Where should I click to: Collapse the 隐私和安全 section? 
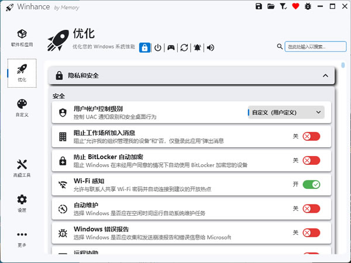[325, 75]
